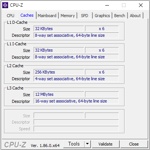Select the Caches tab
150x150 pixels.
(x=27, y=15)
